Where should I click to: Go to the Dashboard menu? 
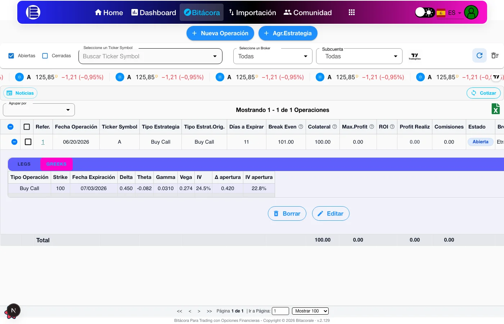(154, 13)
